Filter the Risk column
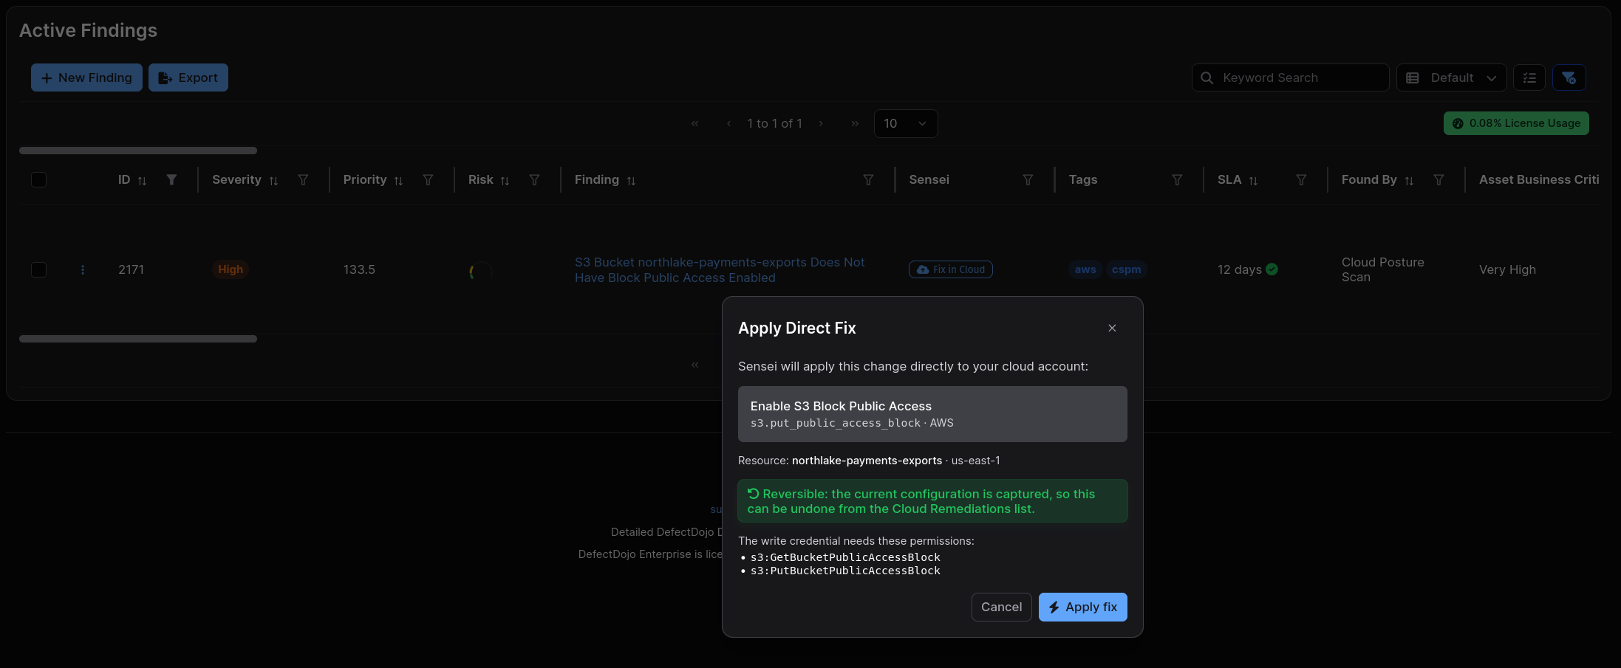 pyautogui.click(x=534, y=179)
